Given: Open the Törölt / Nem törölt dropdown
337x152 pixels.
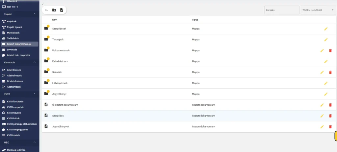Looking at the screenshot, I should 318,10.
